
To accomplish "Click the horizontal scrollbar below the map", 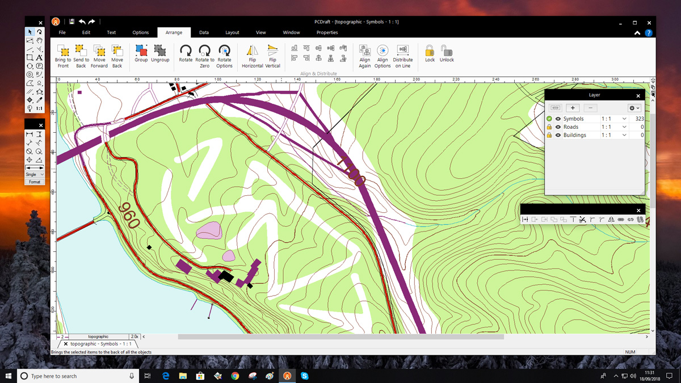I will click(340, 336).
